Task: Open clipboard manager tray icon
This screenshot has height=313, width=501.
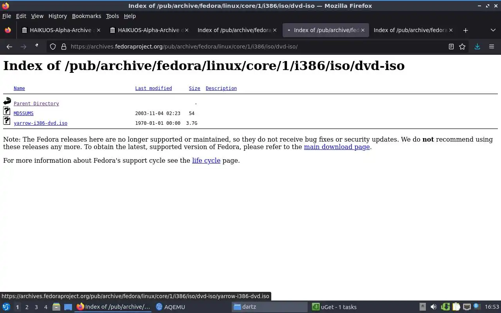Action: click(x=456, y=307)
